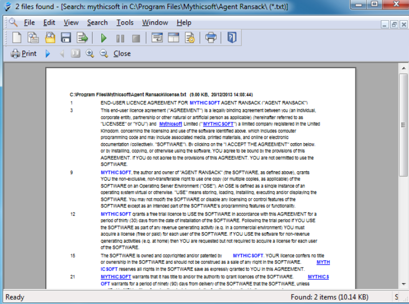Click the MYTHICSOFT link starting line 21
Image resolution: width=409 pixels, height=304 pixels.
pos(116,276)
